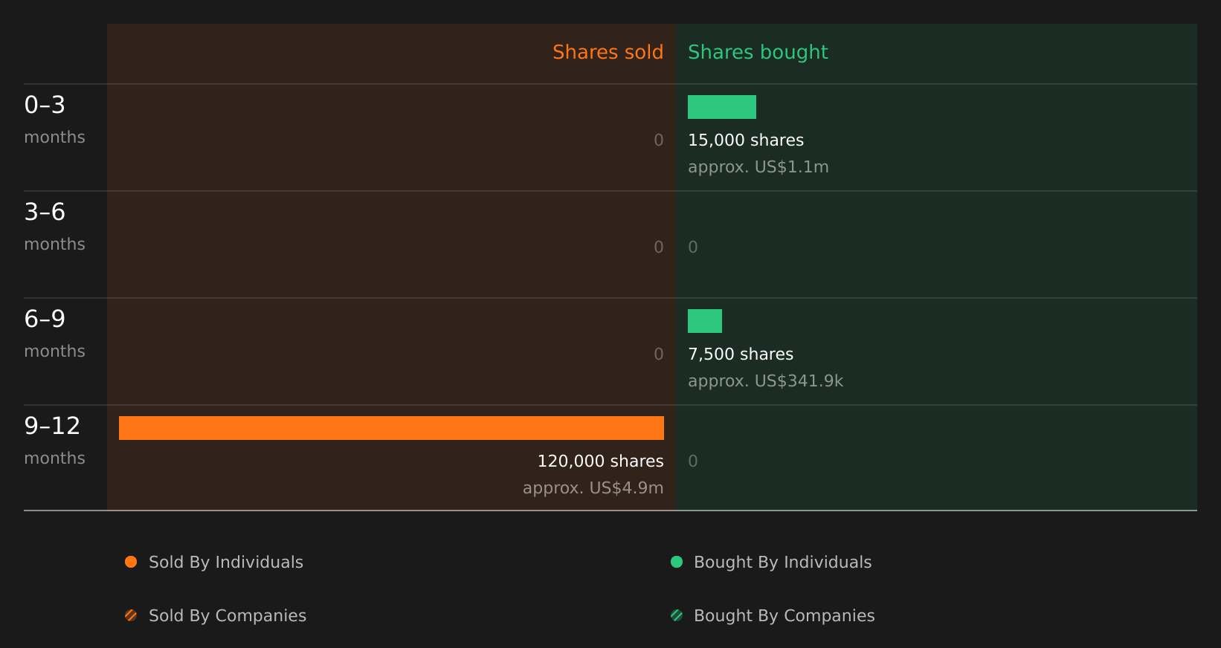Click the orange 9–12 months sold bar

click(x=391, y=428)
